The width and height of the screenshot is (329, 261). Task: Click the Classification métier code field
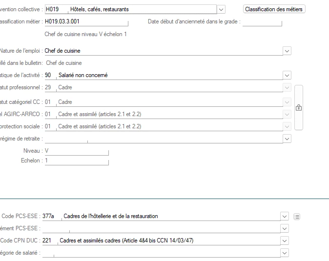coord(85,22)
